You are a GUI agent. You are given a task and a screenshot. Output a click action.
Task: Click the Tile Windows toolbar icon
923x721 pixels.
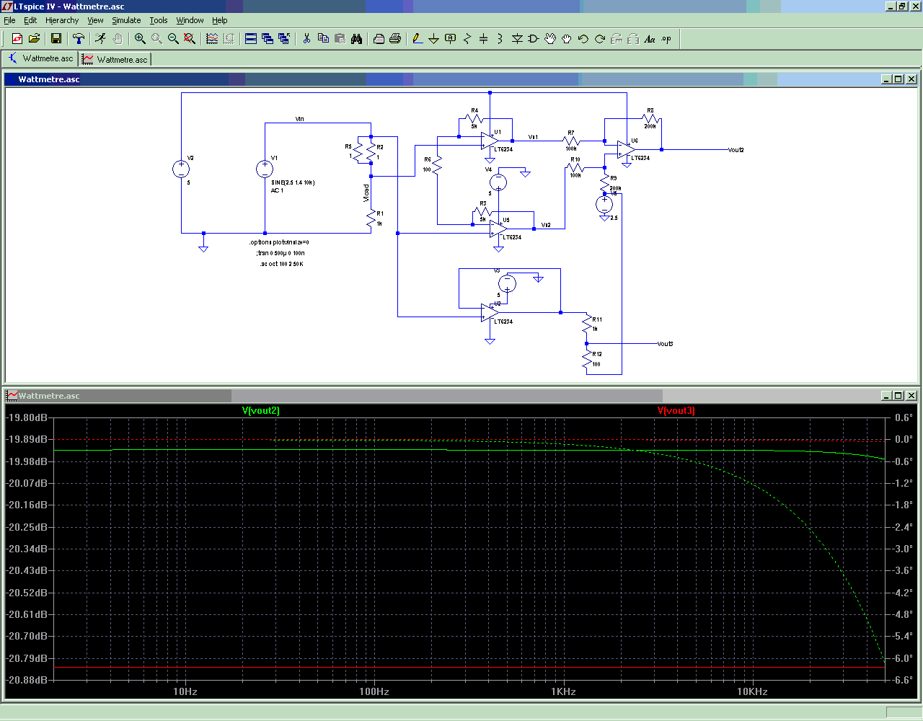coord(251,39)
